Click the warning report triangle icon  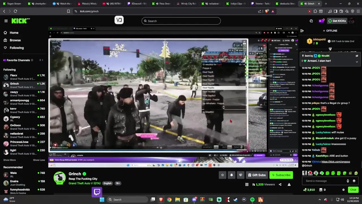tap(289, 184)
